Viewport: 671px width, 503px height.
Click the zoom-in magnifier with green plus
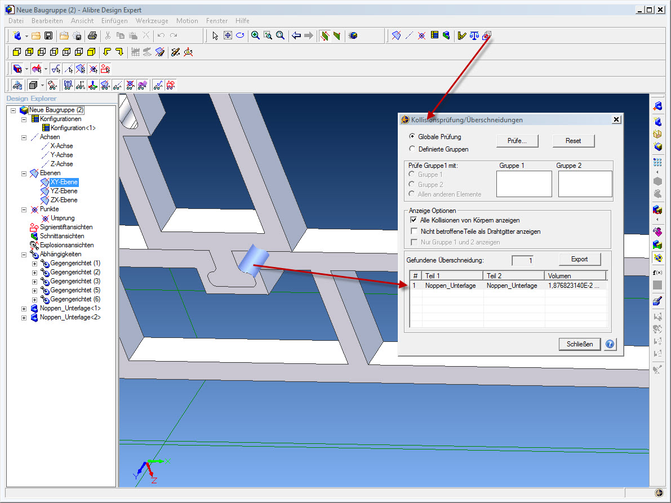coord(255,35)
